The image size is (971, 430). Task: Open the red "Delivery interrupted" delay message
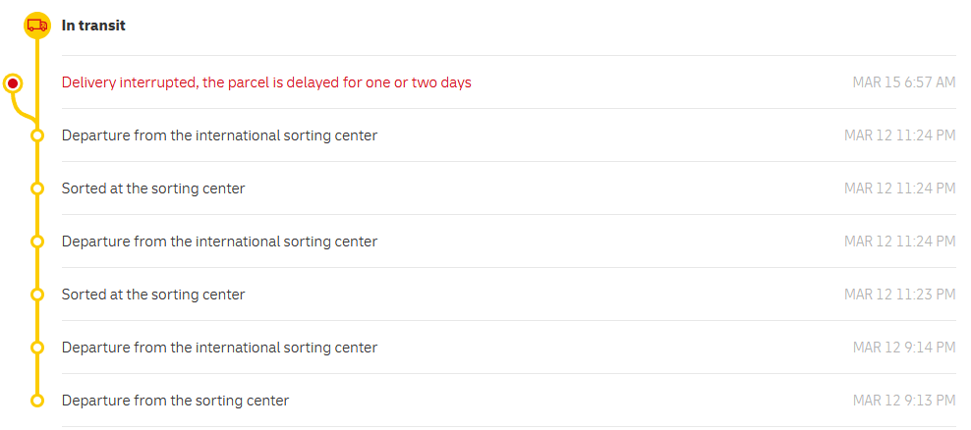pos(266,82)
